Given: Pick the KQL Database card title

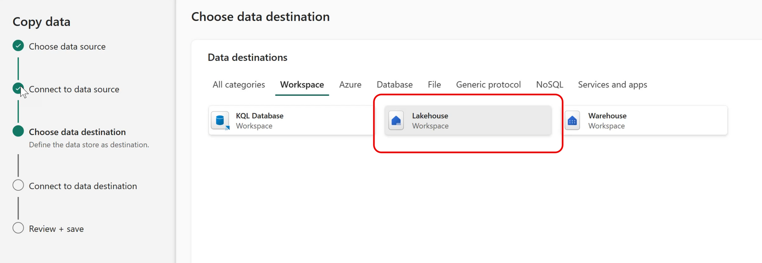Looking at the screenshot, I should pyautogui.click(x=259, y=116).
